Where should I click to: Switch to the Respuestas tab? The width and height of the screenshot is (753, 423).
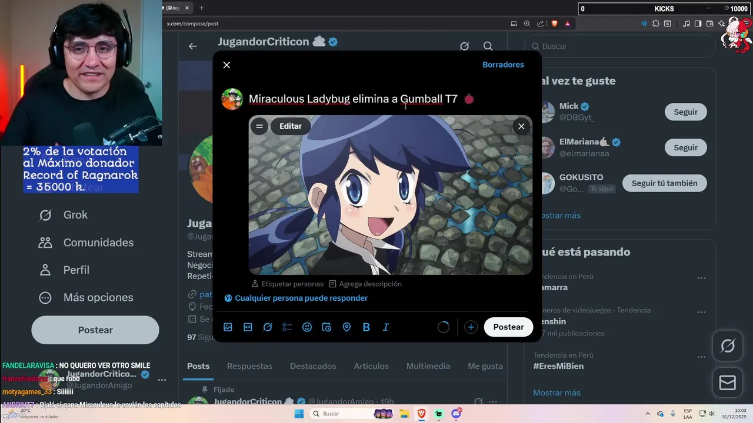pyautogui.click(x=249, y=366)
